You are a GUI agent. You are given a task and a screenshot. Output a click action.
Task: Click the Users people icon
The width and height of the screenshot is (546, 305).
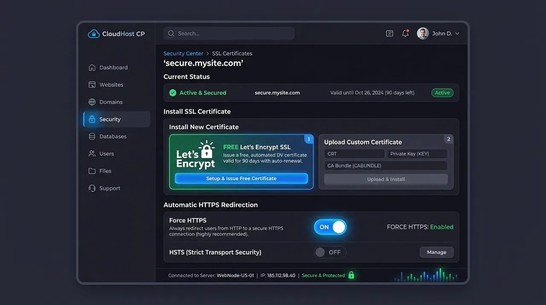point(92,154)
